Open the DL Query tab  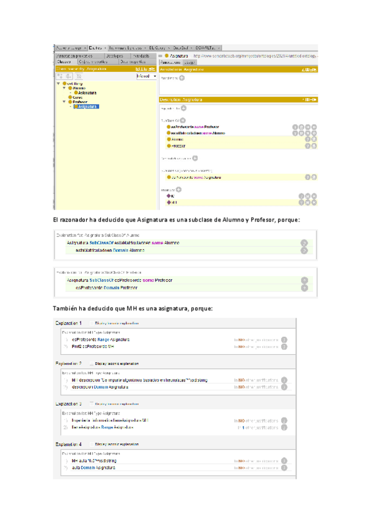coord(158,48)
